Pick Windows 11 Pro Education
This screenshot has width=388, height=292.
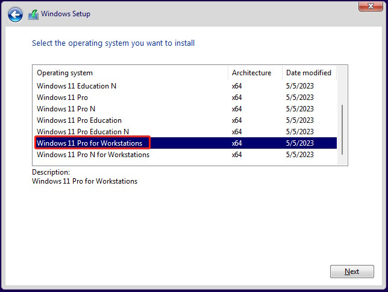coord(184,120)
